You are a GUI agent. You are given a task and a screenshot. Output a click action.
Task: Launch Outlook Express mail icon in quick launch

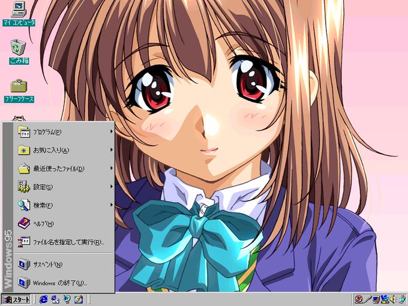[55, 299]
